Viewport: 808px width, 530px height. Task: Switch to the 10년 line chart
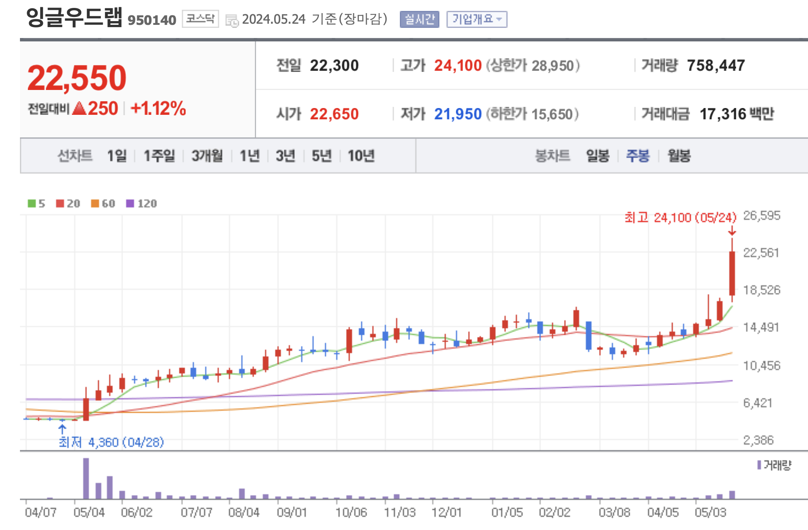(361, 156)
